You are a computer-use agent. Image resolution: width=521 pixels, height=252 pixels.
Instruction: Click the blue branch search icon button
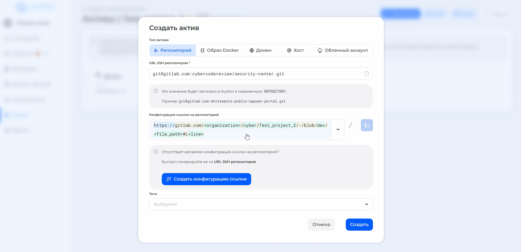point(367,125)
